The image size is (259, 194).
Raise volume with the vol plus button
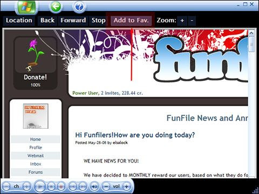[127, 186]
